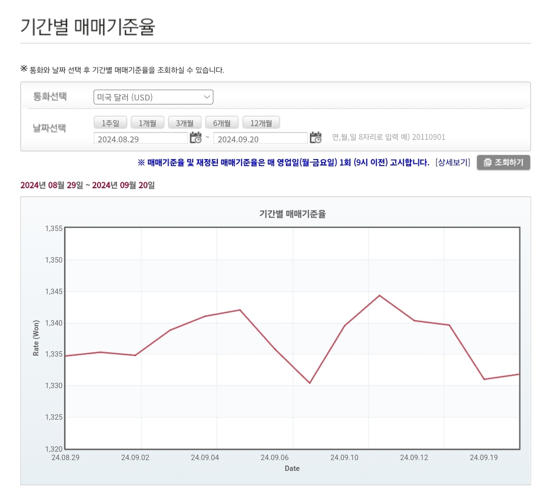Click the 조회하기 search button
545x499 pixels.
503,162
